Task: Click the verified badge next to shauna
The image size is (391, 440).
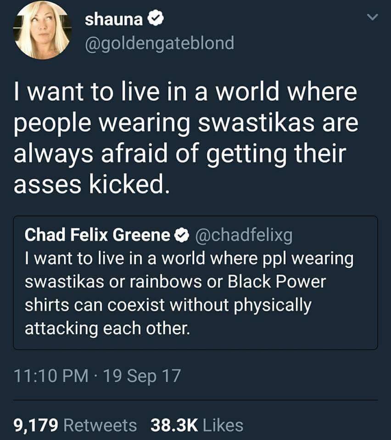Action: (154, 20)
